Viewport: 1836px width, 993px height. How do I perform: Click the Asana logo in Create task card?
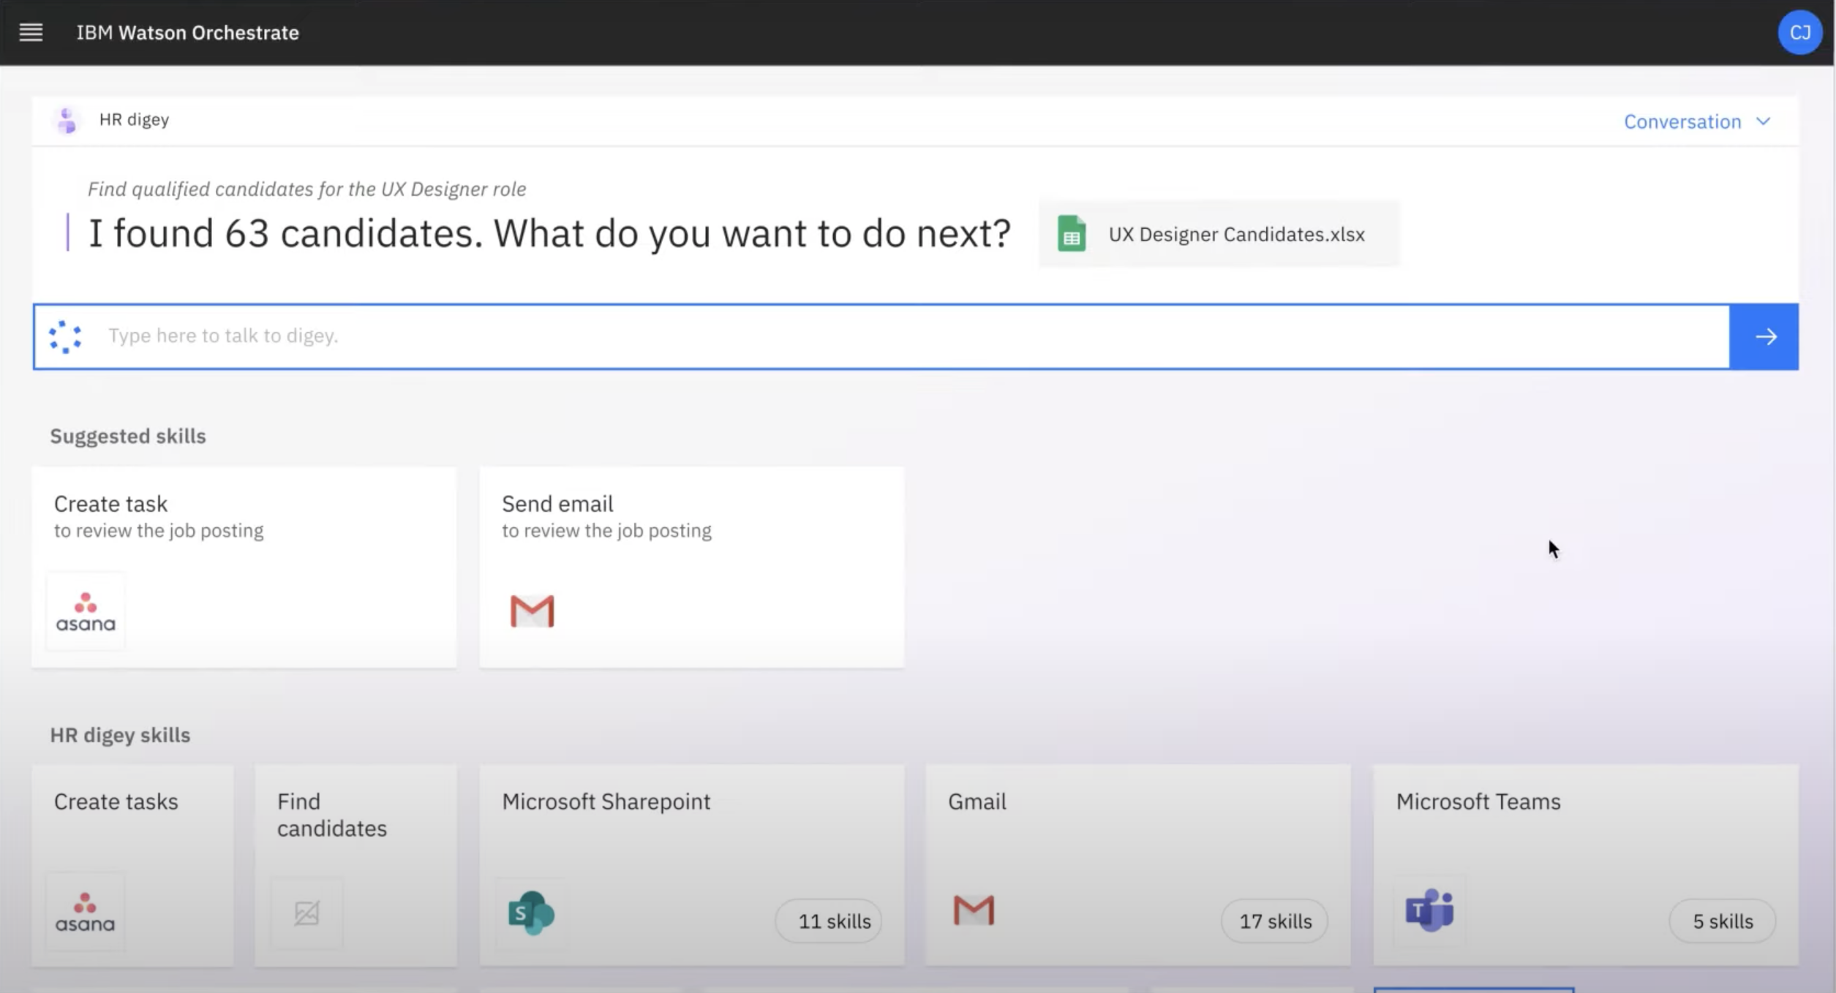coord(86,611)
